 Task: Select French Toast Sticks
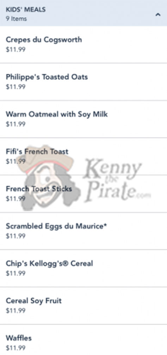point(83,194)
